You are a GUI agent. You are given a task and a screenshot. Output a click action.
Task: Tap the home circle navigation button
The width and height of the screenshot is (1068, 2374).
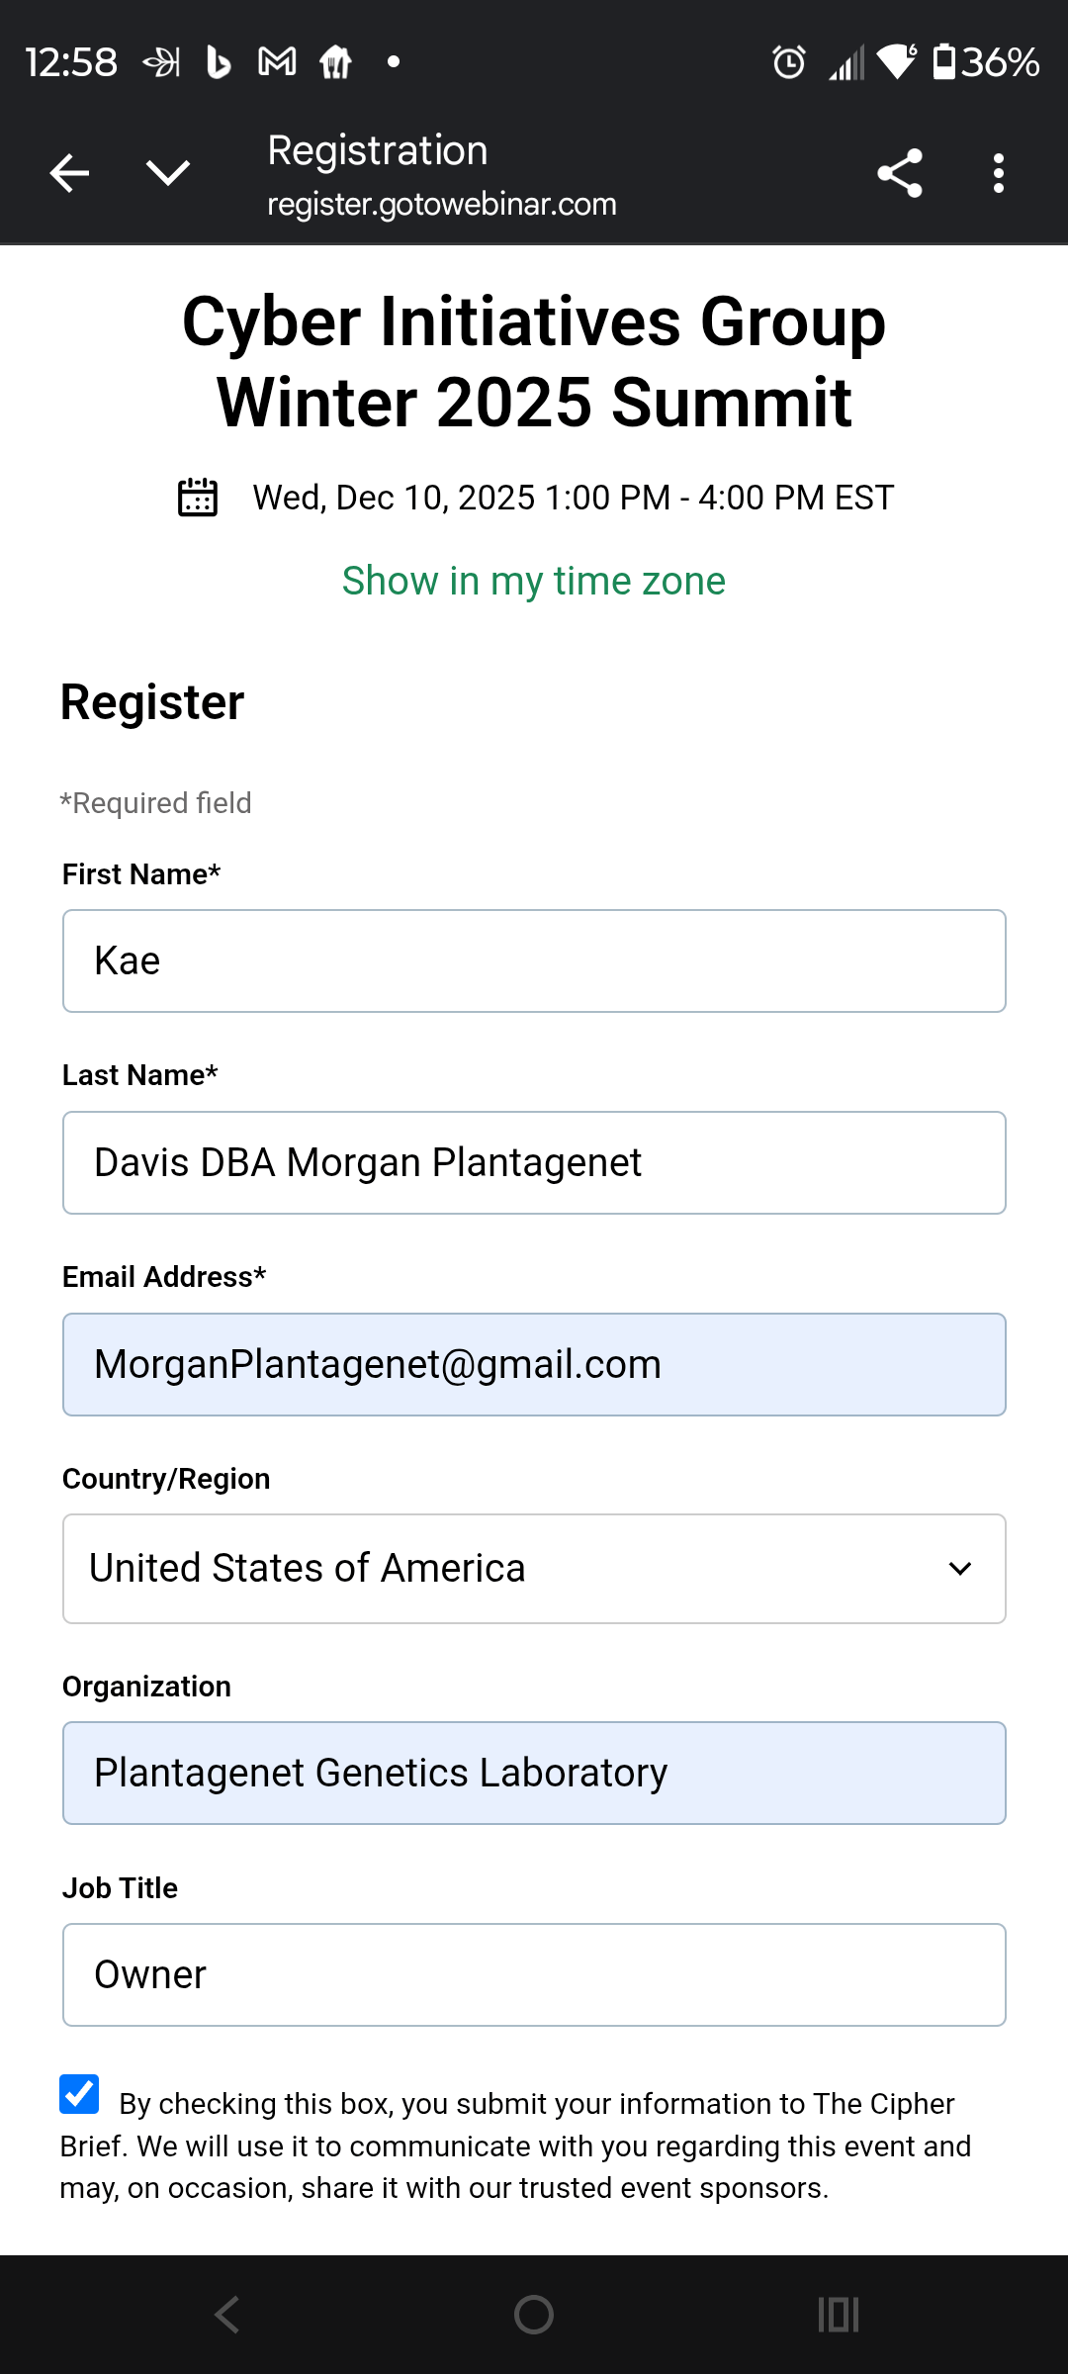click(534, 2314)
